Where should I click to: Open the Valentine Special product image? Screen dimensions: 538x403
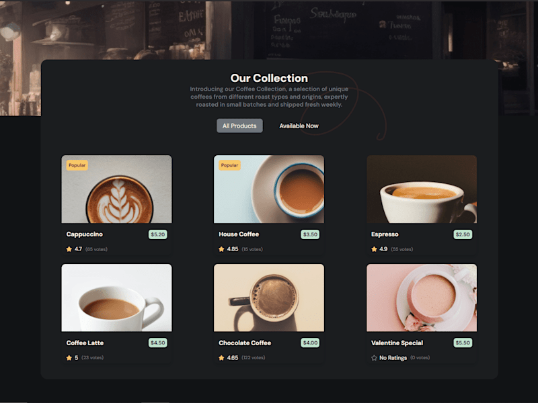pos(422,298)
